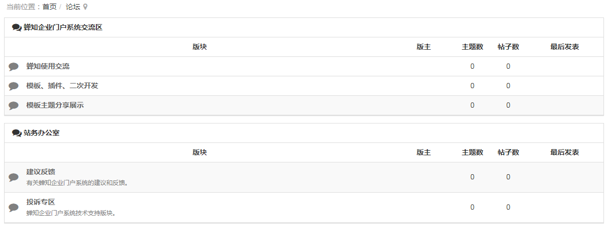
Task: Click speech bubble icon beside 建议反馈
Action: 14,177
